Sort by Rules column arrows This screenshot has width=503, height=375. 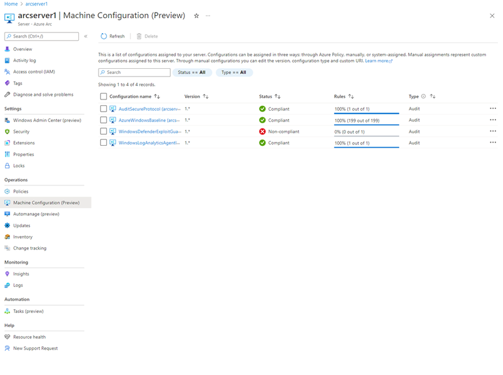(x=351, y=96)
